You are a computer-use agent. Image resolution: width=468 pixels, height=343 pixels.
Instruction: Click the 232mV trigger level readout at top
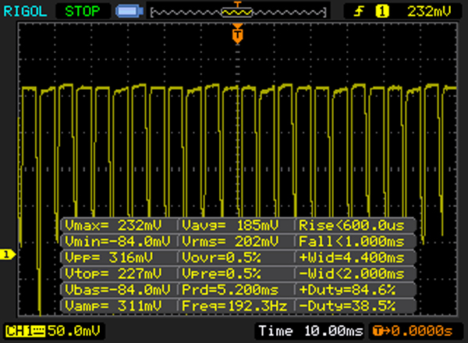(x=430, y=12)
